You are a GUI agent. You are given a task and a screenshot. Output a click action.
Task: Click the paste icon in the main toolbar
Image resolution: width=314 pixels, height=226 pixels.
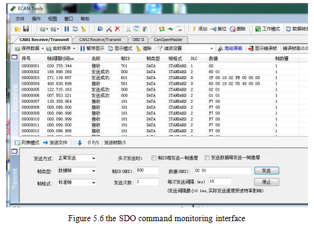pos(145,29)
